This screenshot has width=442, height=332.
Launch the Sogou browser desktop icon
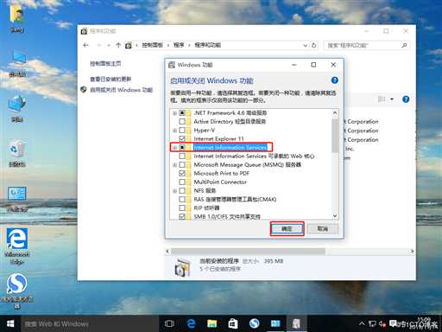[17, 290]
